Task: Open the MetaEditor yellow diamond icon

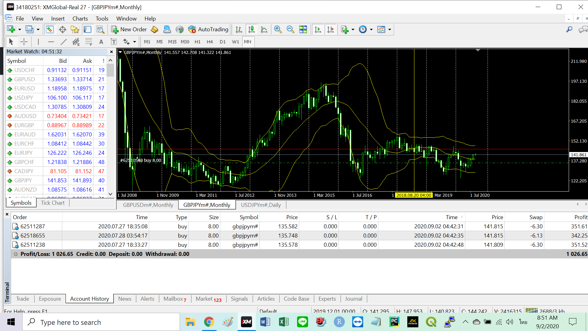Action: coord(155,29)
